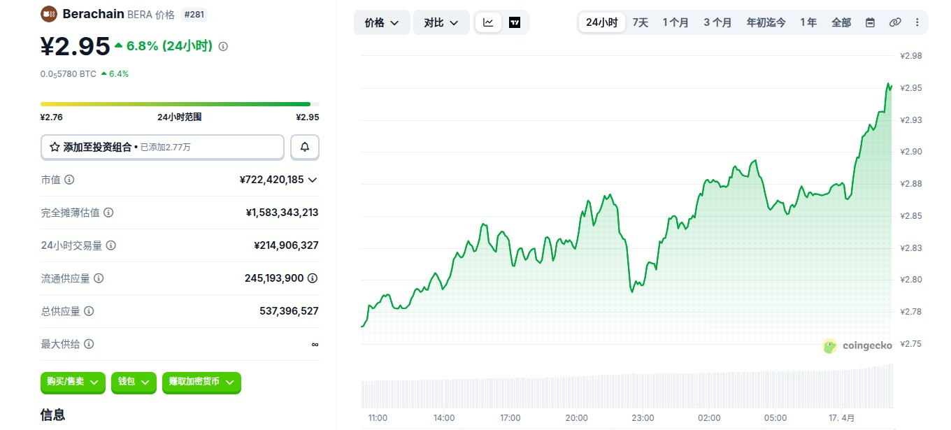Click the info icon next to 24小时 change

click(x=223, y=46)
